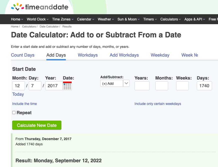Focus the Months to add field
Screen dimensions: 218x167
[x=162, y=86]
